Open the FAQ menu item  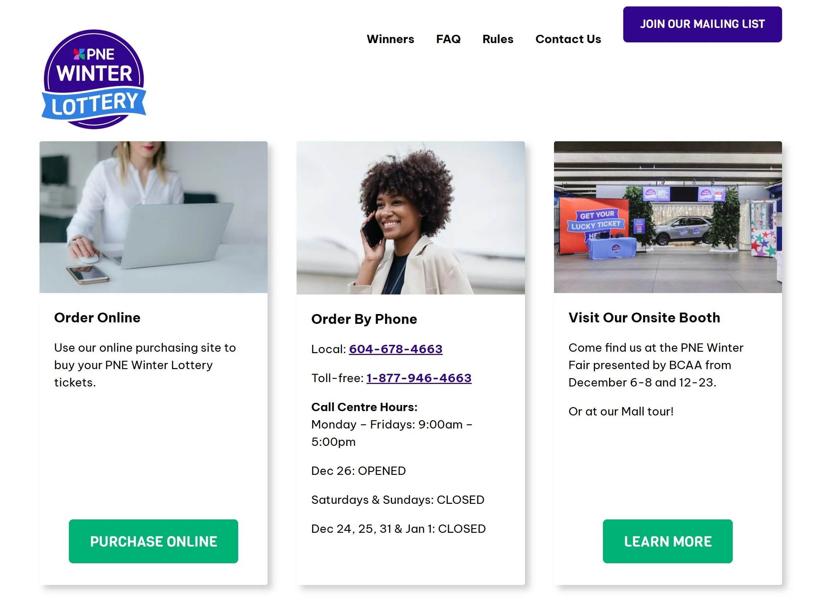(449, 39)
